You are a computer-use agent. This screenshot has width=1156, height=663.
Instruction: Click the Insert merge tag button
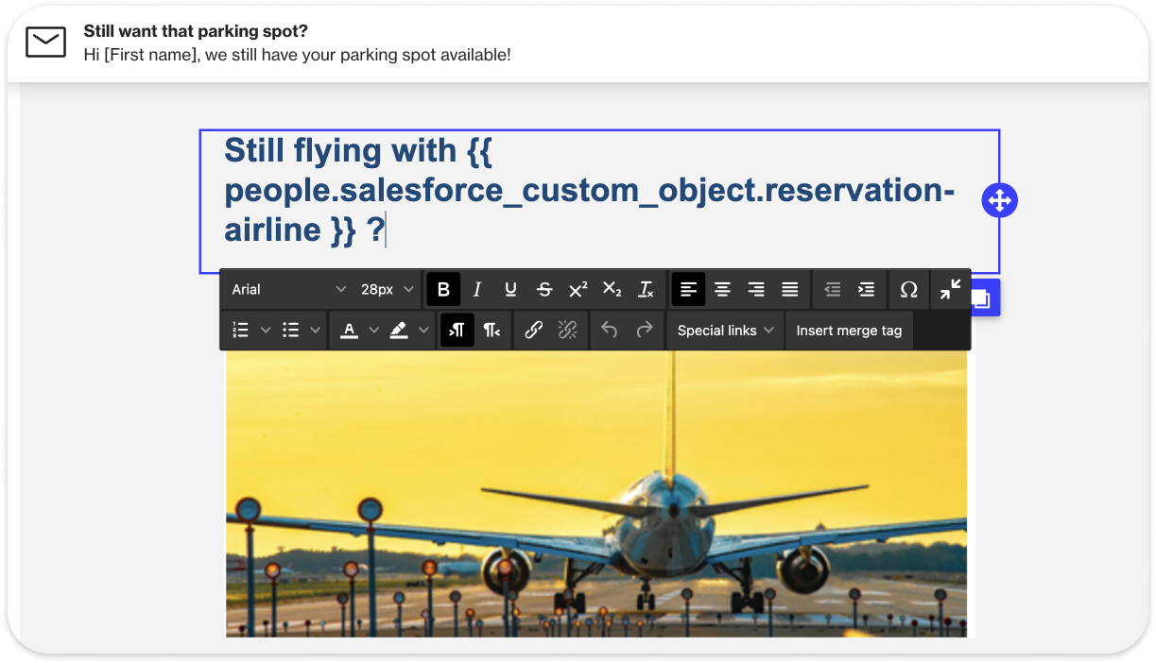point(849,330)
